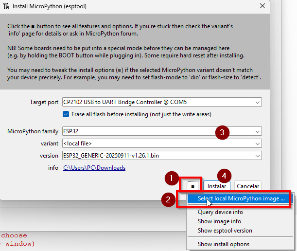Open the C:\Users\PC\Downloads info link

[94, 168]
